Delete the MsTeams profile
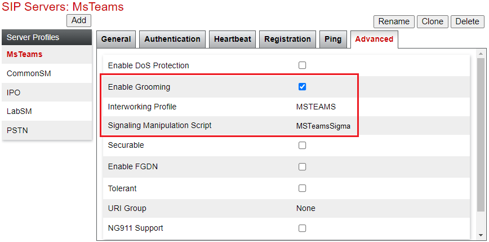Screen dimensions: 489x242 [468, 21]
